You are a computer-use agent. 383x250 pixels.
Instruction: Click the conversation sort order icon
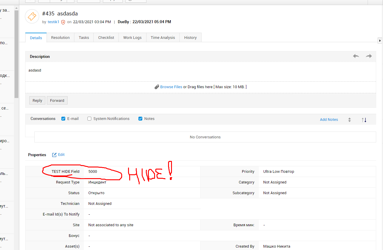(364, 120)
